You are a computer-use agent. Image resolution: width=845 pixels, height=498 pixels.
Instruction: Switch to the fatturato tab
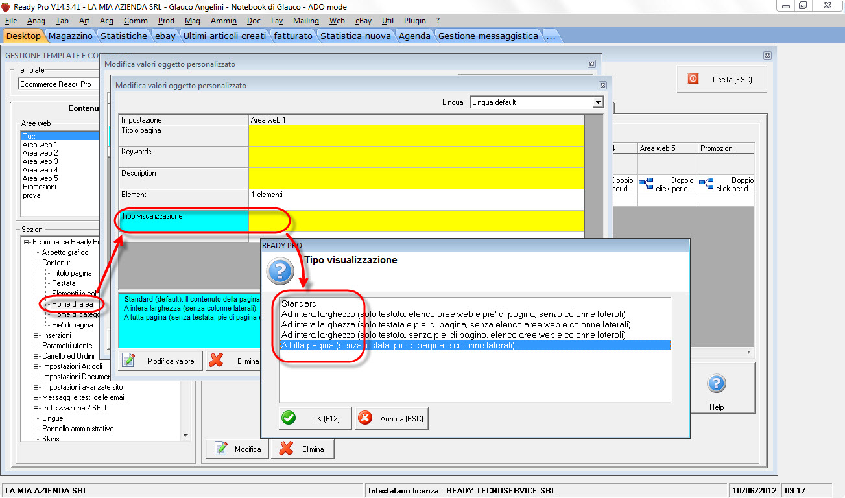point(293,36)
